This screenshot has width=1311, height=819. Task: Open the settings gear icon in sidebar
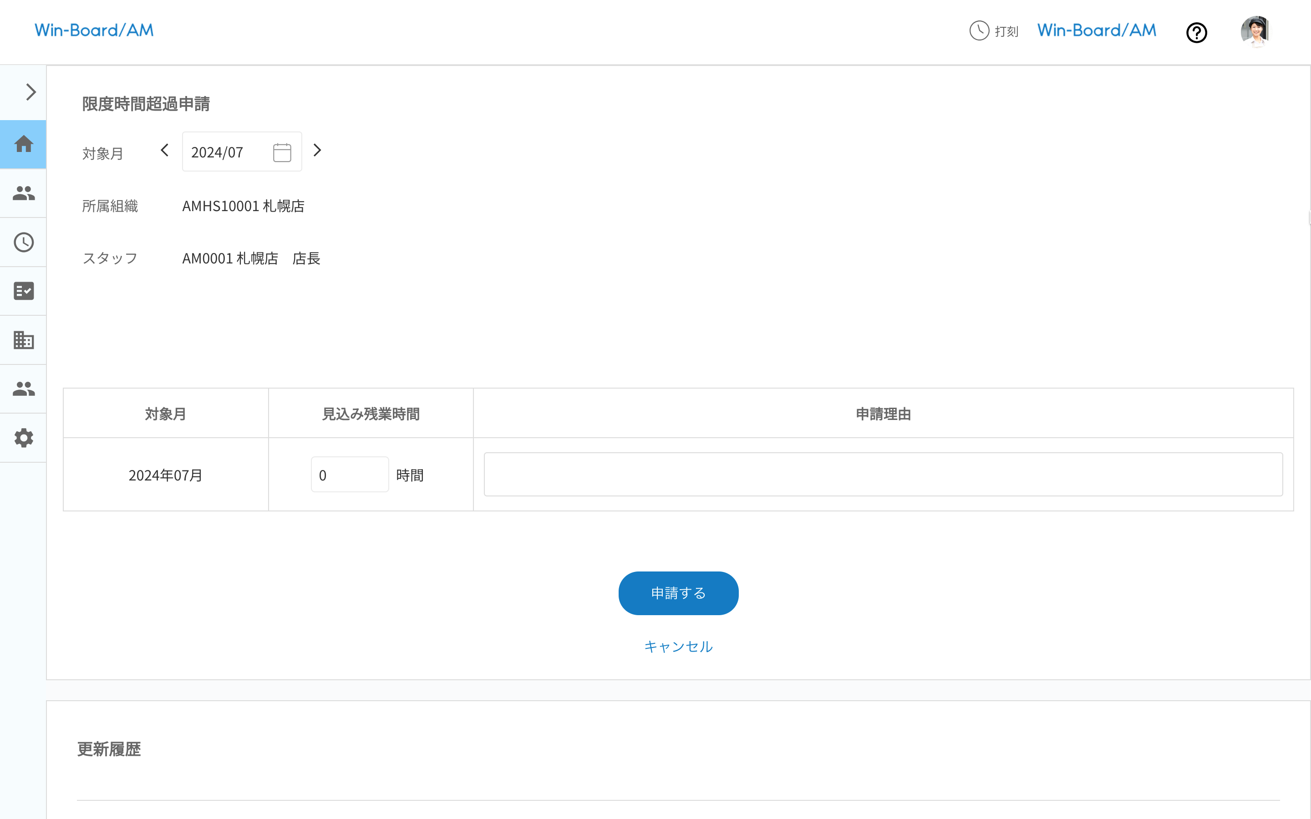pyautogui.click(x=23, y=438)
